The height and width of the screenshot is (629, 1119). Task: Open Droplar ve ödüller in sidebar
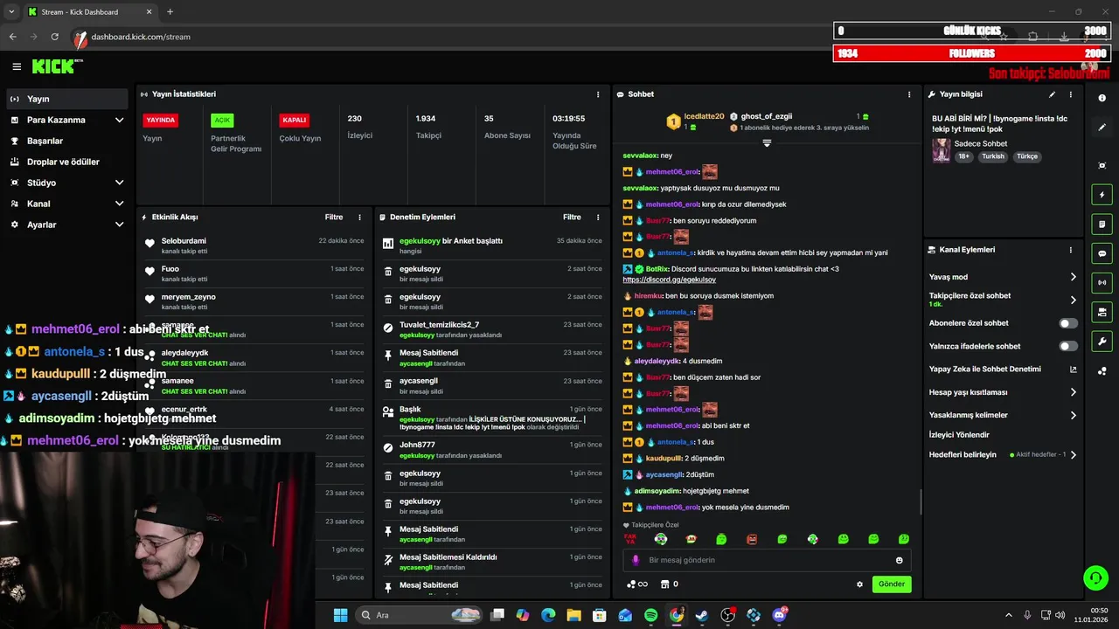(67, 162)
